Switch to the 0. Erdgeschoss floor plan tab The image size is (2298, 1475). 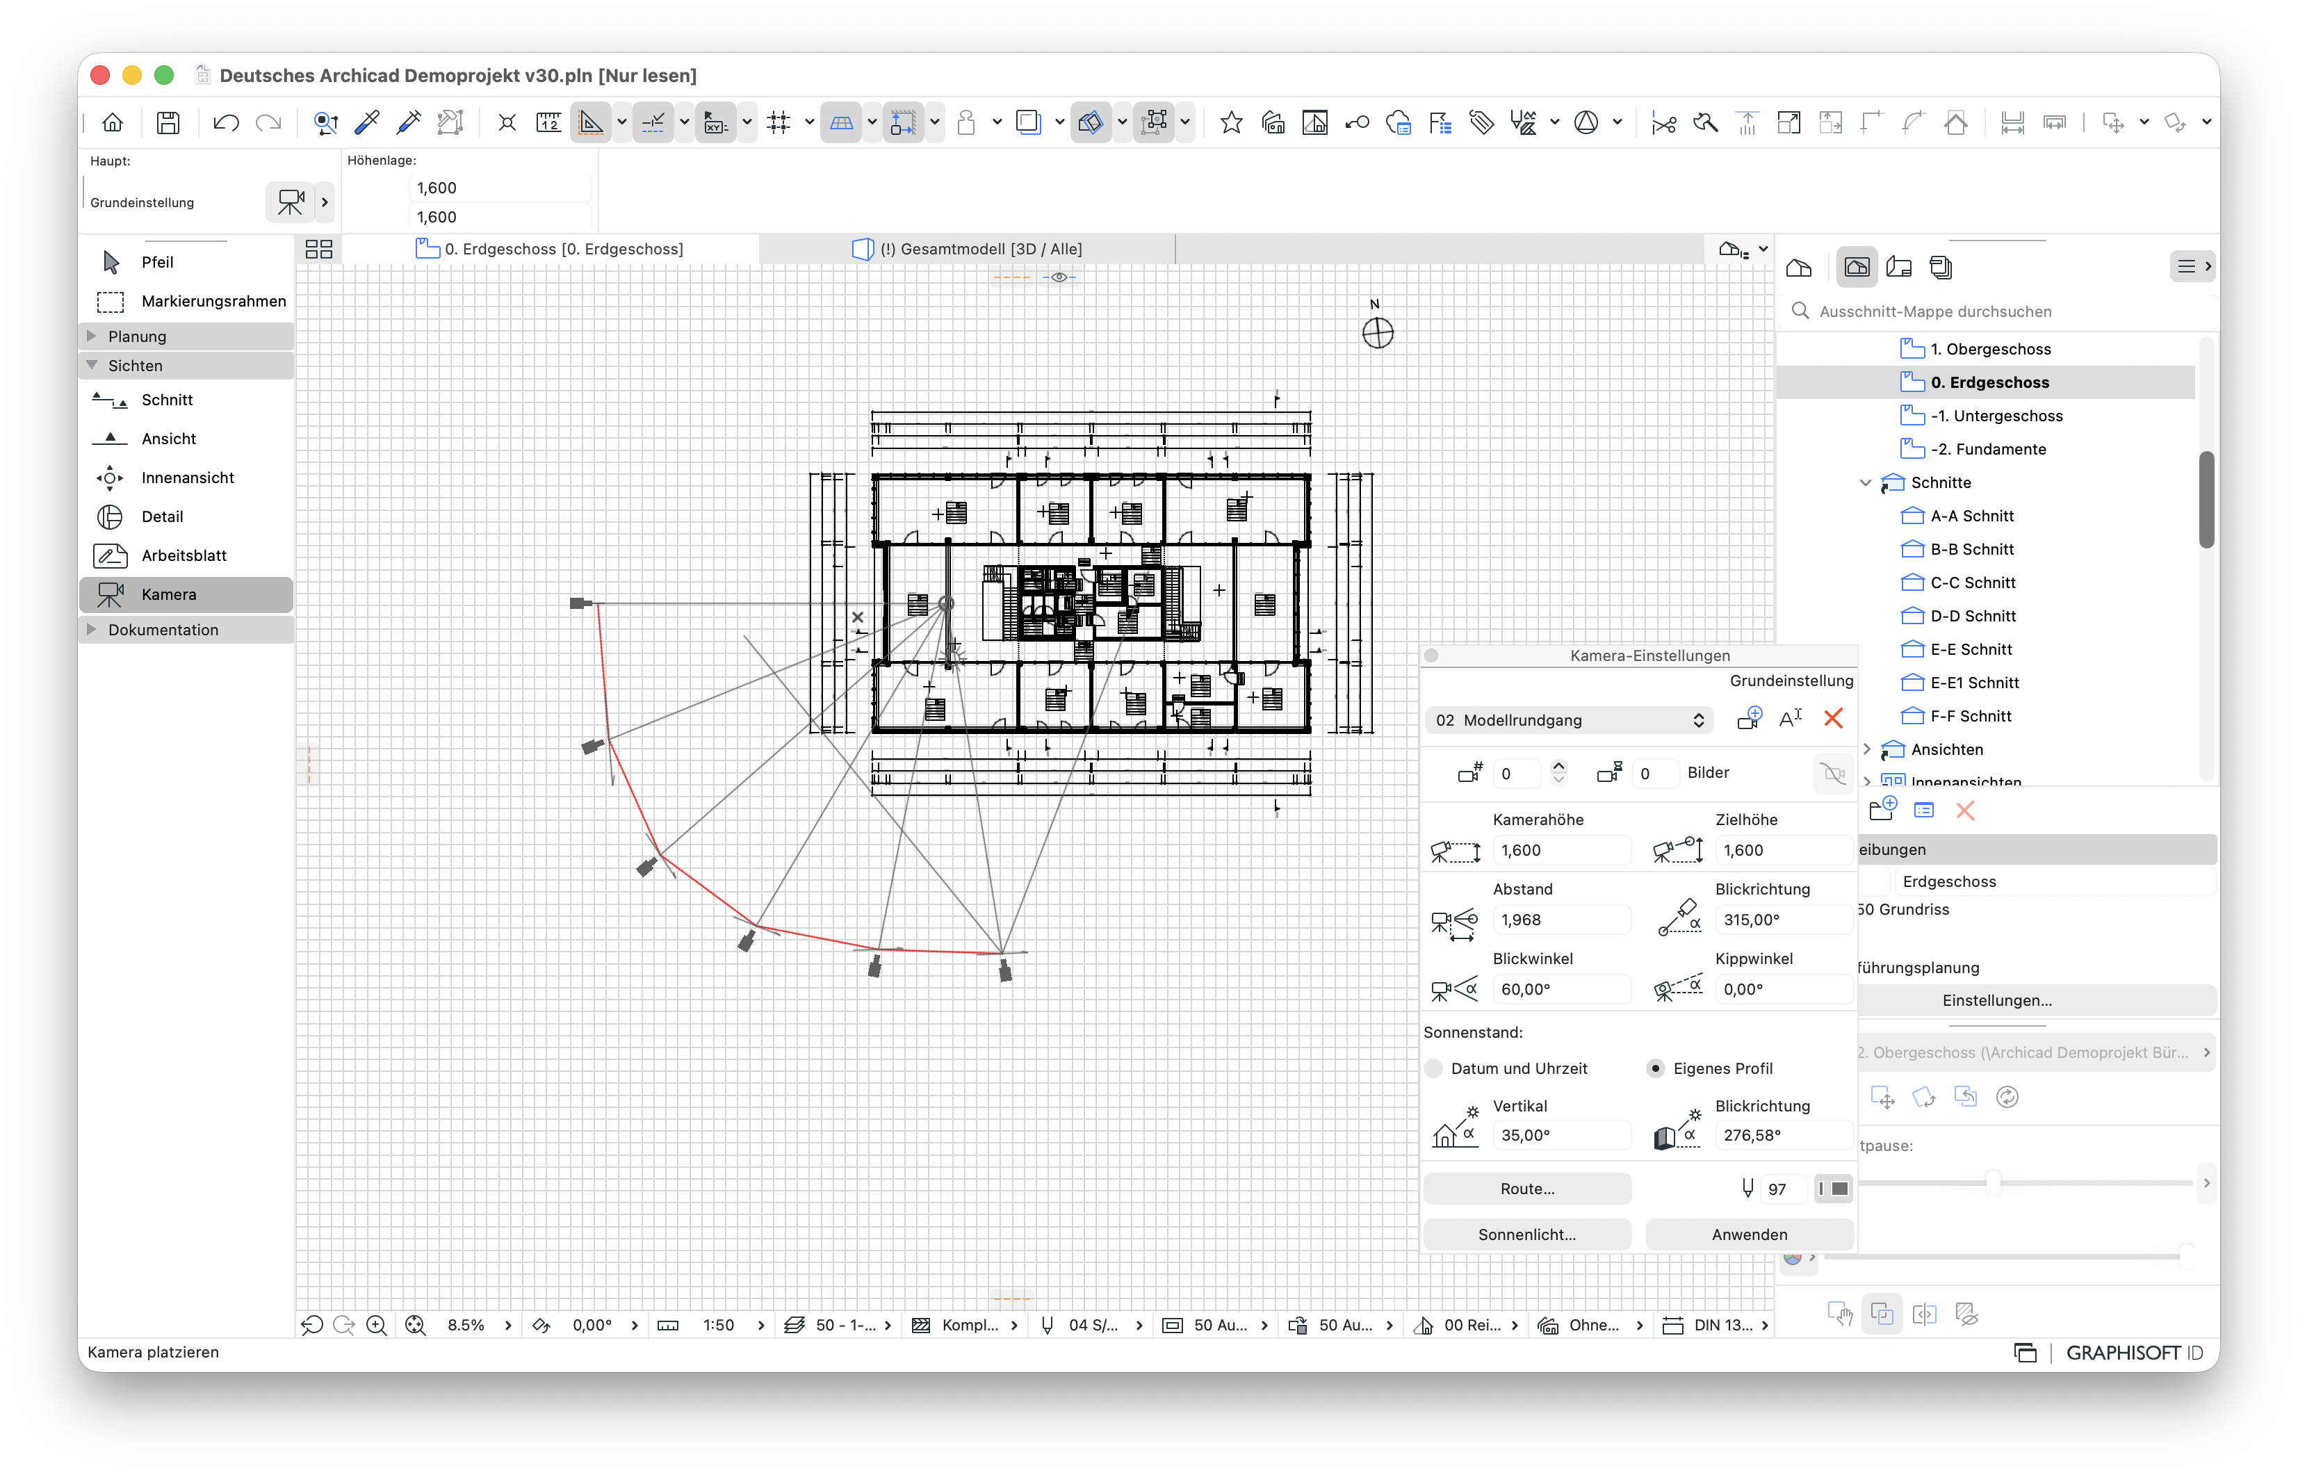[x=550, y=249]
